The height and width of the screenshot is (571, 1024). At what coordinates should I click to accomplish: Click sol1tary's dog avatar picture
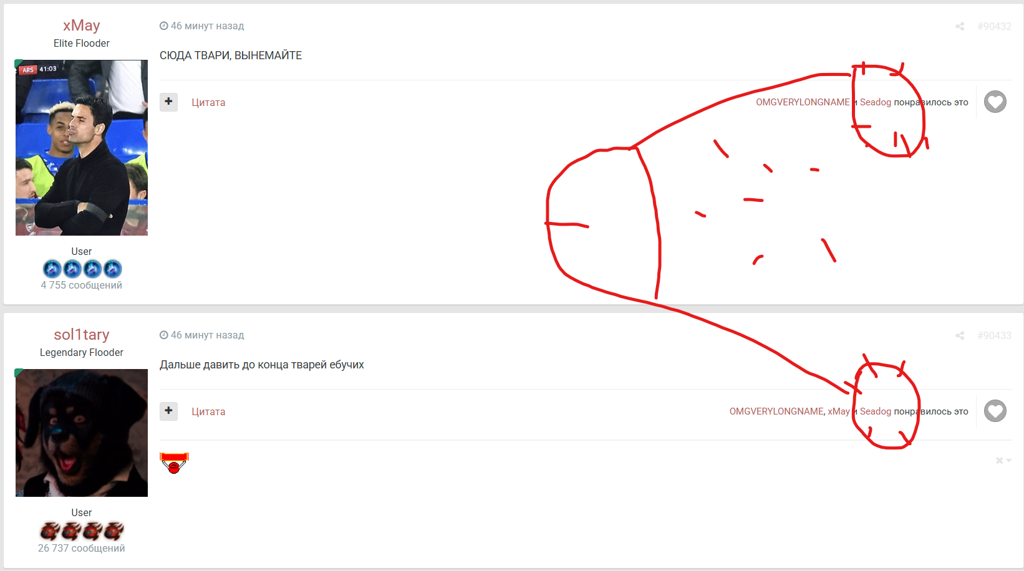(x=82, y=433)
